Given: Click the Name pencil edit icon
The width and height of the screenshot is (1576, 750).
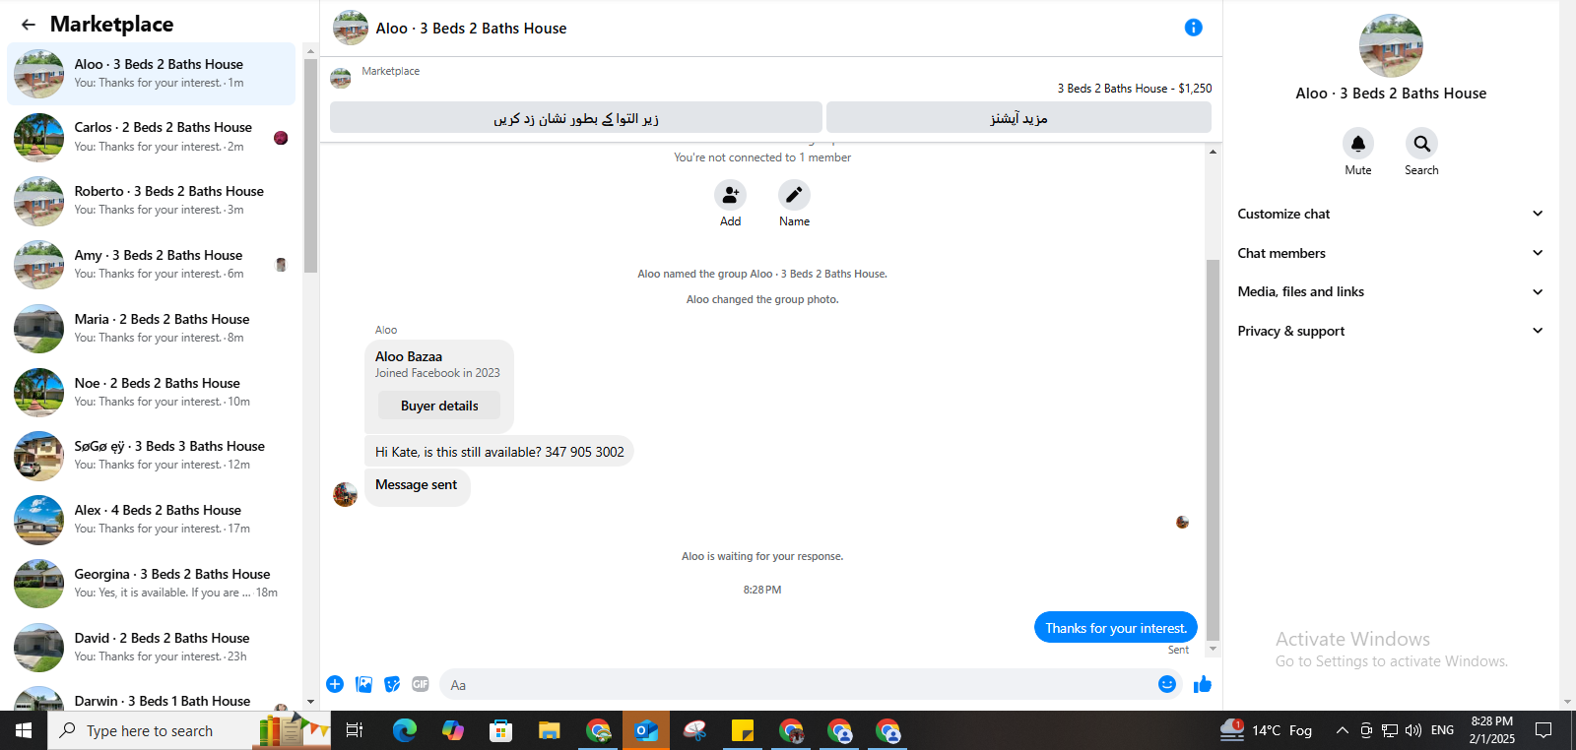Looking at the screenshot, I should (x=794, y=195).
